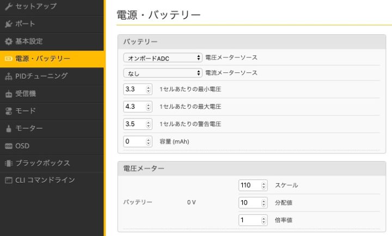Click the スケール value field
Viewport: 392px width, 236px height.
[x=249, y=185]
